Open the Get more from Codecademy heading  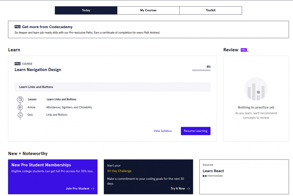coord(47,27)
